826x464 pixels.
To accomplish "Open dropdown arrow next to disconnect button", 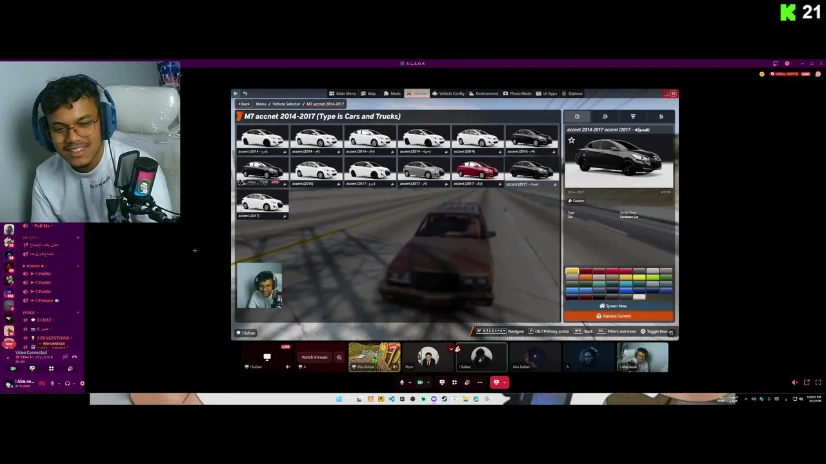I will pyautogui.click(x=504, y=382).
